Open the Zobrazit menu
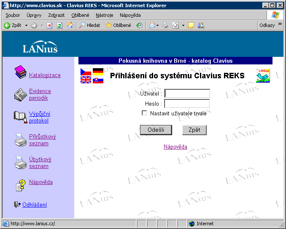 click(x=57, y=15)
